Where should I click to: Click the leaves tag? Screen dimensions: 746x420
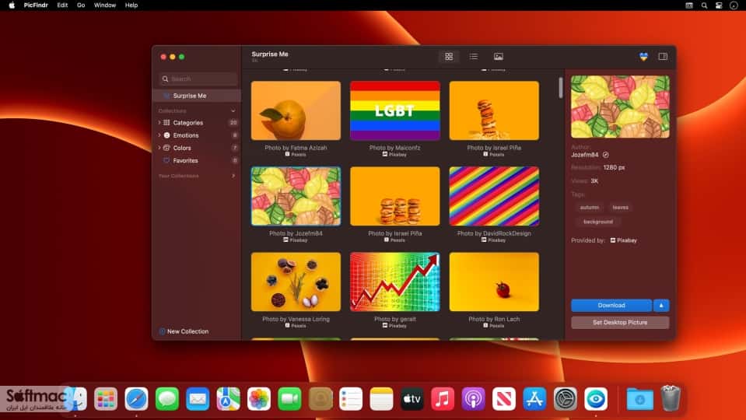pyautogui.click(x=621, y=208)
